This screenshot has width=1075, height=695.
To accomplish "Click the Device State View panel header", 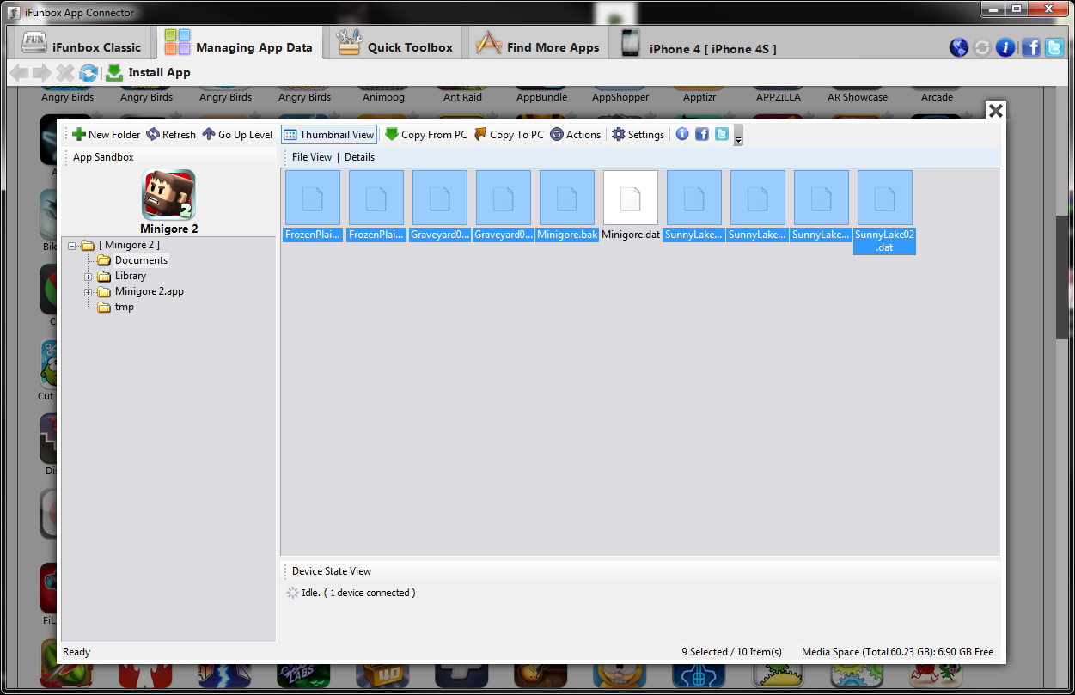I will [x=332, y=571].
